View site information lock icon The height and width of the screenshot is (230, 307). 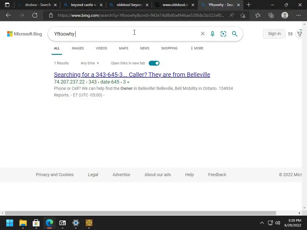point(51,15)
